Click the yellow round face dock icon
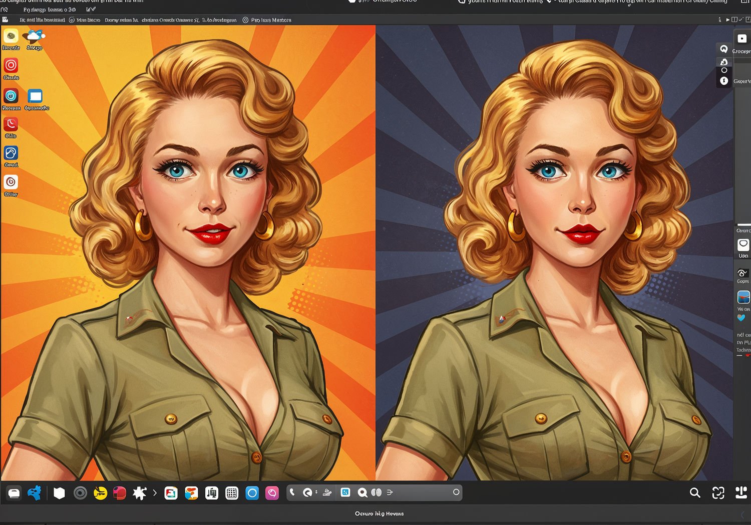751x525 pixels. (x=100, y=493)
